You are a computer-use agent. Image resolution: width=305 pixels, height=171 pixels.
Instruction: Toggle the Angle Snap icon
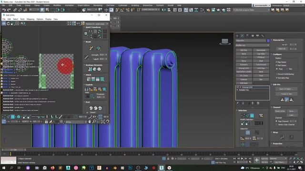click(x=122, y=9)
